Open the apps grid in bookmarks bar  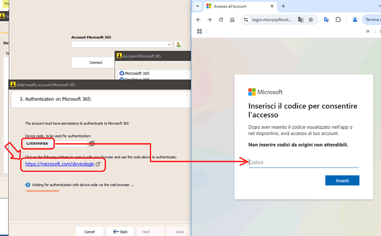point(199,31)
